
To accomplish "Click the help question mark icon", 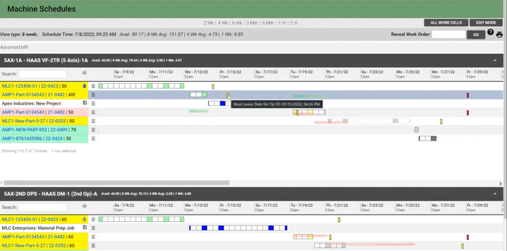I will 491,32.
